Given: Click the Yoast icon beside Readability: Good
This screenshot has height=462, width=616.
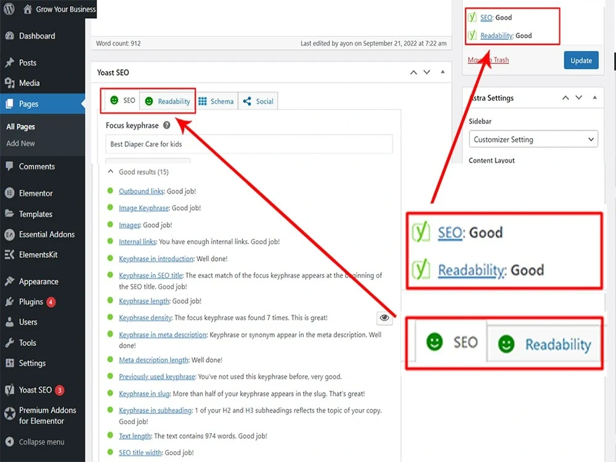Looking at the screenshot, I should (x=472, y=35).
